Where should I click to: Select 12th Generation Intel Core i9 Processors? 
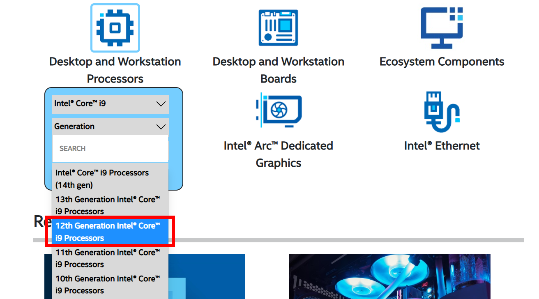tap(110, 232)
